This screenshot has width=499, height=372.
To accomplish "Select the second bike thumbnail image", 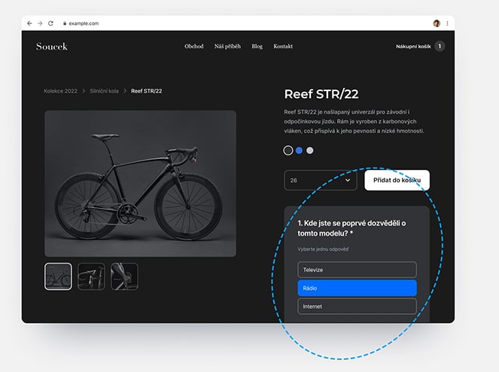I will click(91, 276).
